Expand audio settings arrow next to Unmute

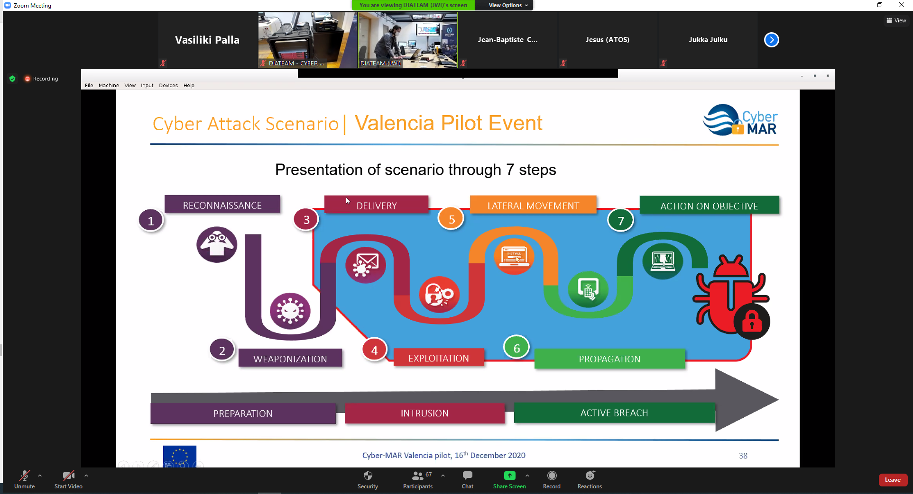pos(40,475)
